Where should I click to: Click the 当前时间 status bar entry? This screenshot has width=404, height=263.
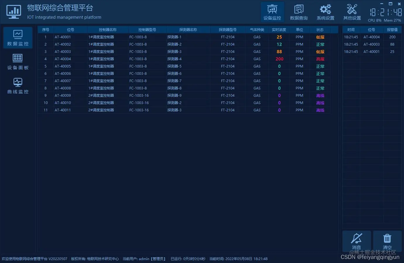(x=238, y=259)
